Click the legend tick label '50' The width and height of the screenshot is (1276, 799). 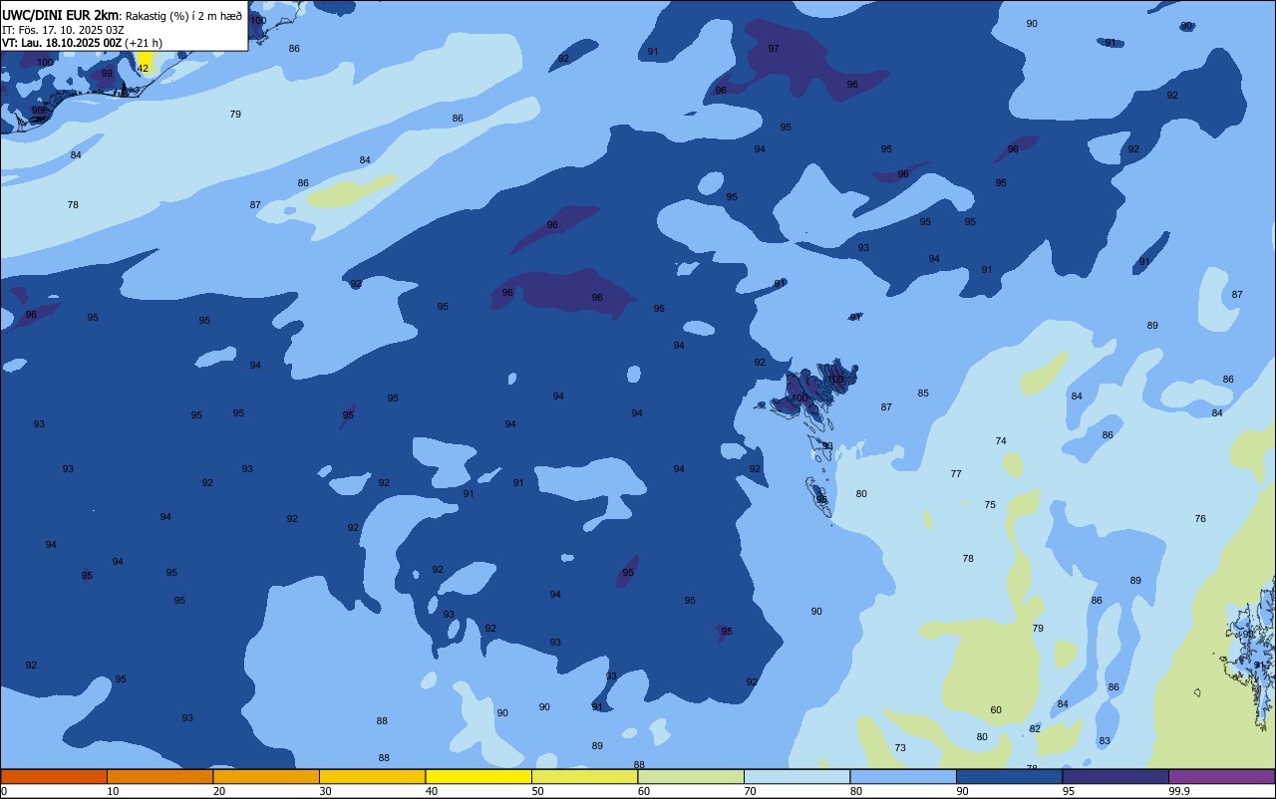[537, 791]
